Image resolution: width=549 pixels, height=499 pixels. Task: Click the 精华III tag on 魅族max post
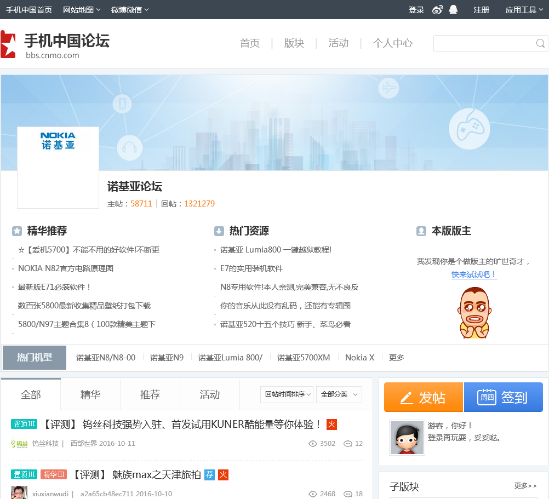tap(54, 474)
